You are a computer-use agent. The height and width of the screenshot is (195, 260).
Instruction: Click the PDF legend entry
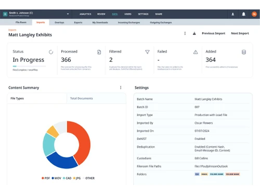tap(46, 178)
